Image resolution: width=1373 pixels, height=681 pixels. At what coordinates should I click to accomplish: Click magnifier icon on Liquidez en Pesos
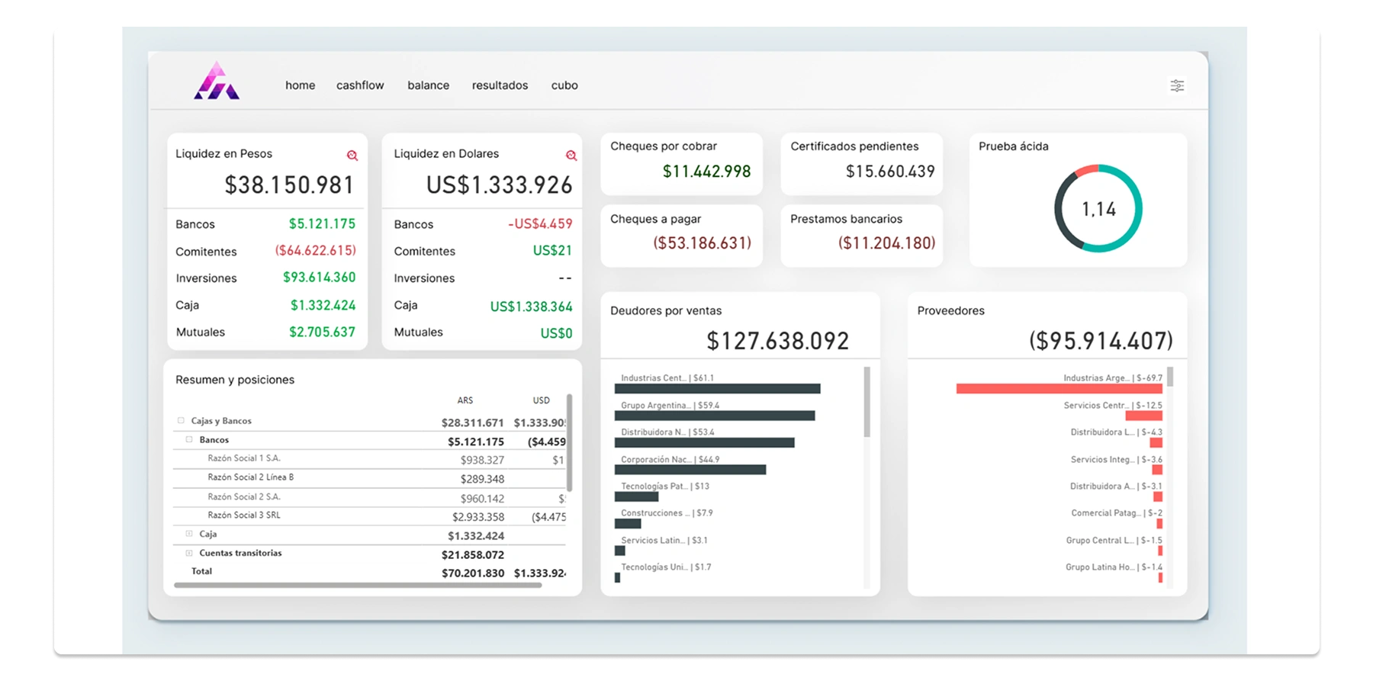tap(352, 156)
